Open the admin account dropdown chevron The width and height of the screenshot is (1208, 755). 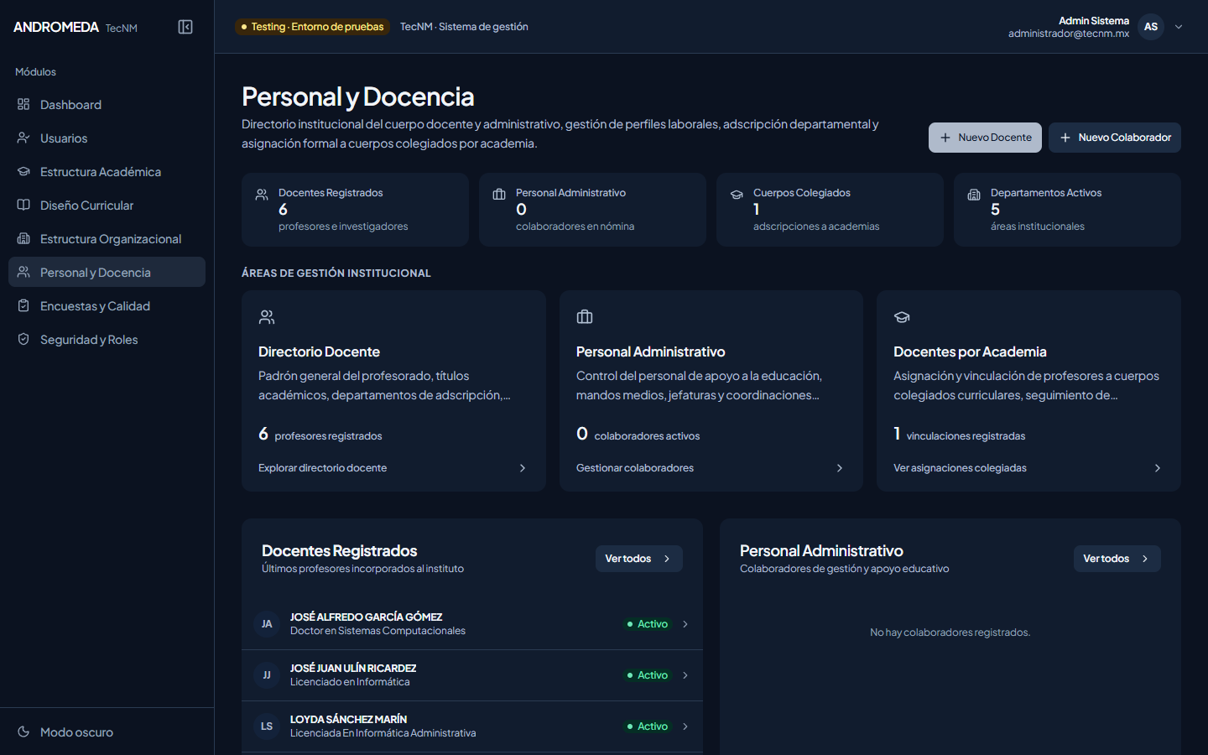[1179, 27]
